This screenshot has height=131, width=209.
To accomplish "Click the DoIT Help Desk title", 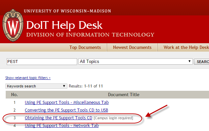I will pyautogui.click(x=64, y=25).
